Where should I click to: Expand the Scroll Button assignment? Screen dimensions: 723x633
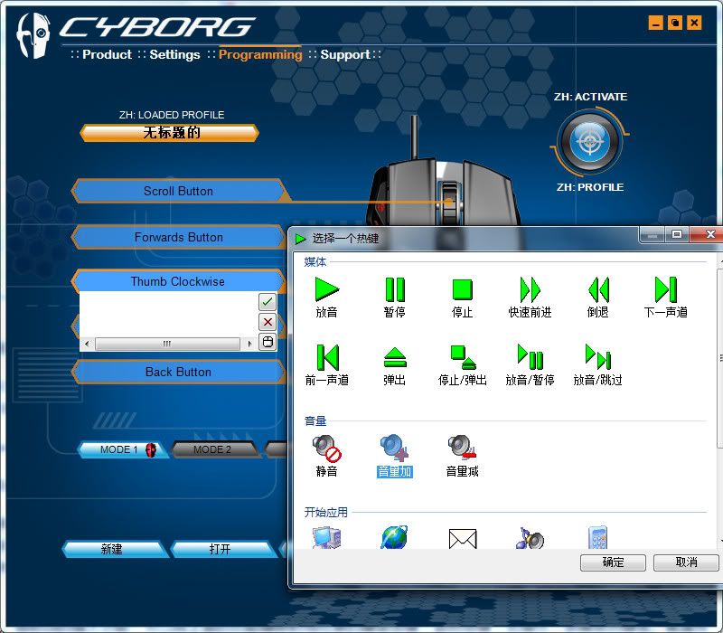point(178,191)
